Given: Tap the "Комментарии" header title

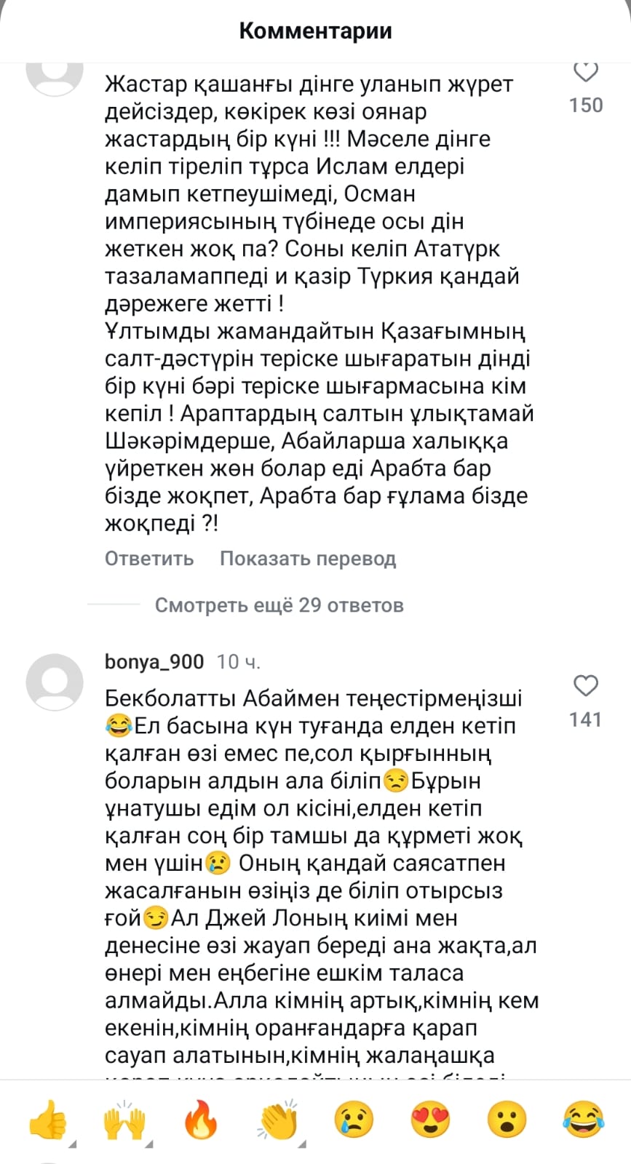Looking at the screenshot, I should tap(315, 31).
